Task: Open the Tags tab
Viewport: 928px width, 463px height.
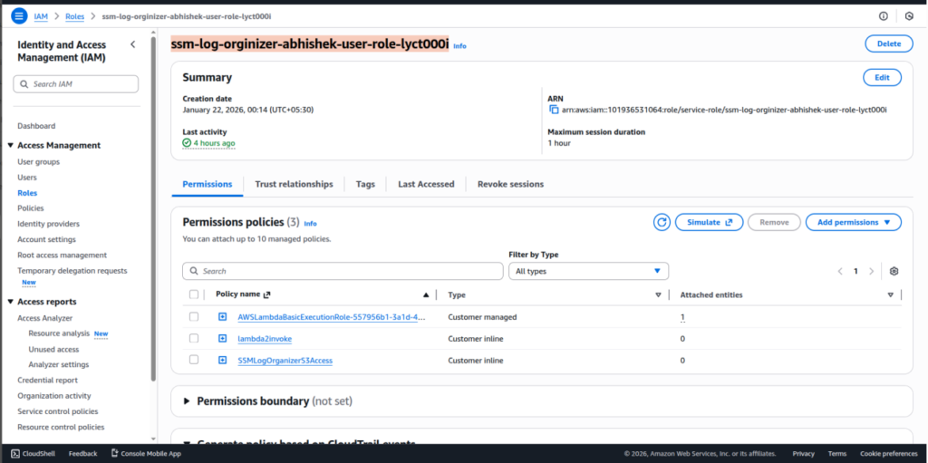Action: [365, 184]
